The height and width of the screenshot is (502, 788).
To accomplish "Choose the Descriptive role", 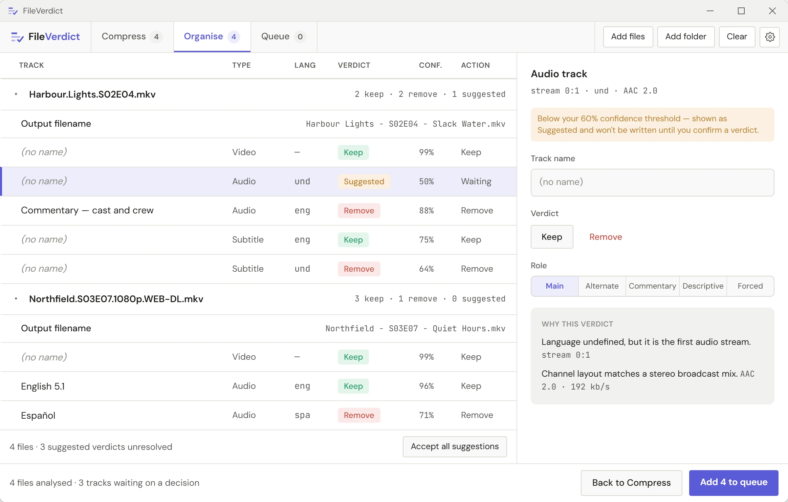I will (703, 286).
